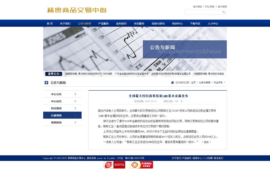Open the 下载专区 navigation tab
The height and width of the screenshot is (169, 270).
(195, 24)
